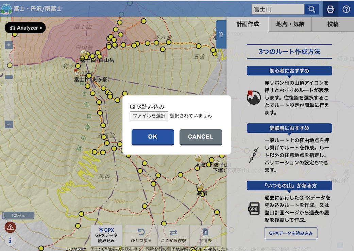Click the 1000 m scale bar
354x251 pixels.
coord(18,215)
